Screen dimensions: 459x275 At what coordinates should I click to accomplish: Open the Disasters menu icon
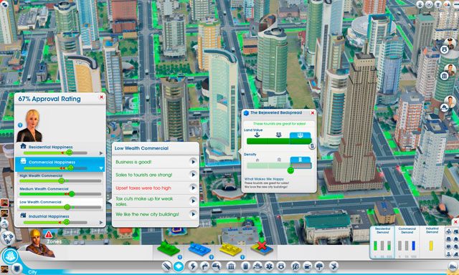click(x=333, y=266)
